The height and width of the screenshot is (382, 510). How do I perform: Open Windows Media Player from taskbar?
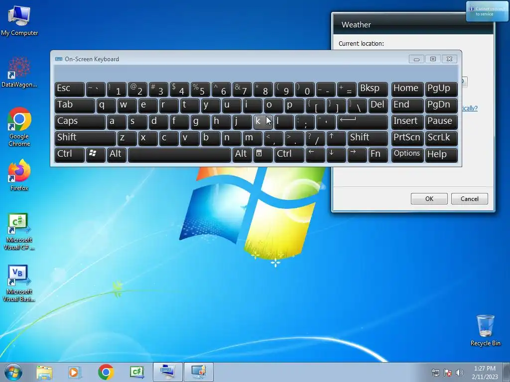tap(75, 372)
